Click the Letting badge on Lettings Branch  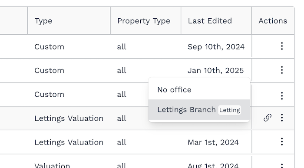click(x=230, y=110)
